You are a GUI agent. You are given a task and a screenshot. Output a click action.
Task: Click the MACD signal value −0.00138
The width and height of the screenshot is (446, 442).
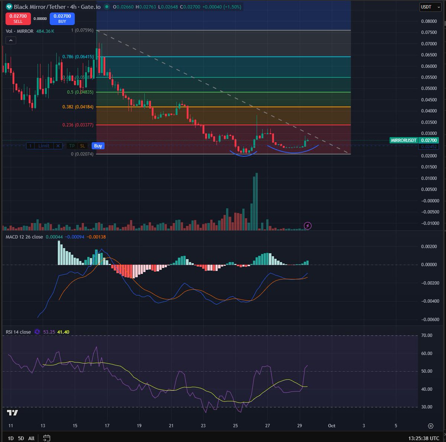[96, 237]
